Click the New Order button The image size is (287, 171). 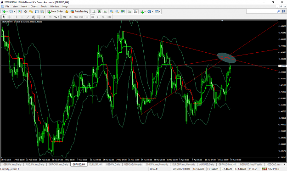pos(55,11)
